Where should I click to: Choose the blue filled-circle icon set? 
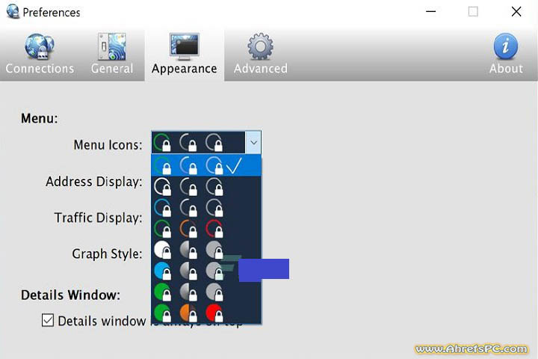pyautogui.click(x=206, y=271)
